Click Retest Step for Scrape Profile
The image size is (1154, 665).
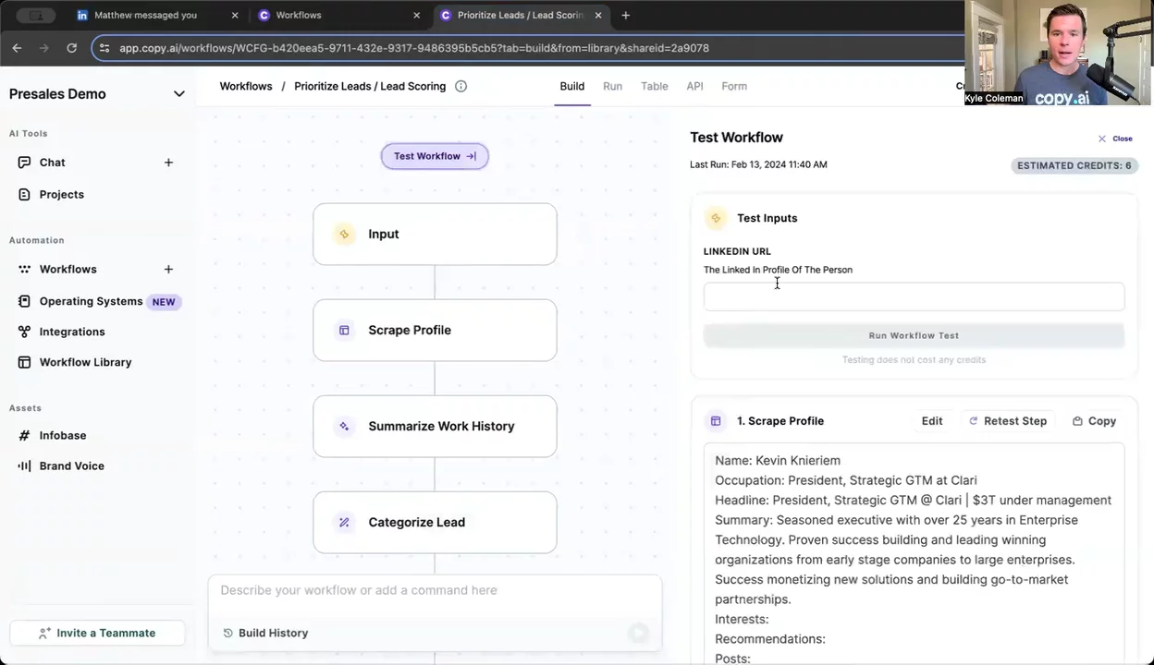(x=1007, y=421)
